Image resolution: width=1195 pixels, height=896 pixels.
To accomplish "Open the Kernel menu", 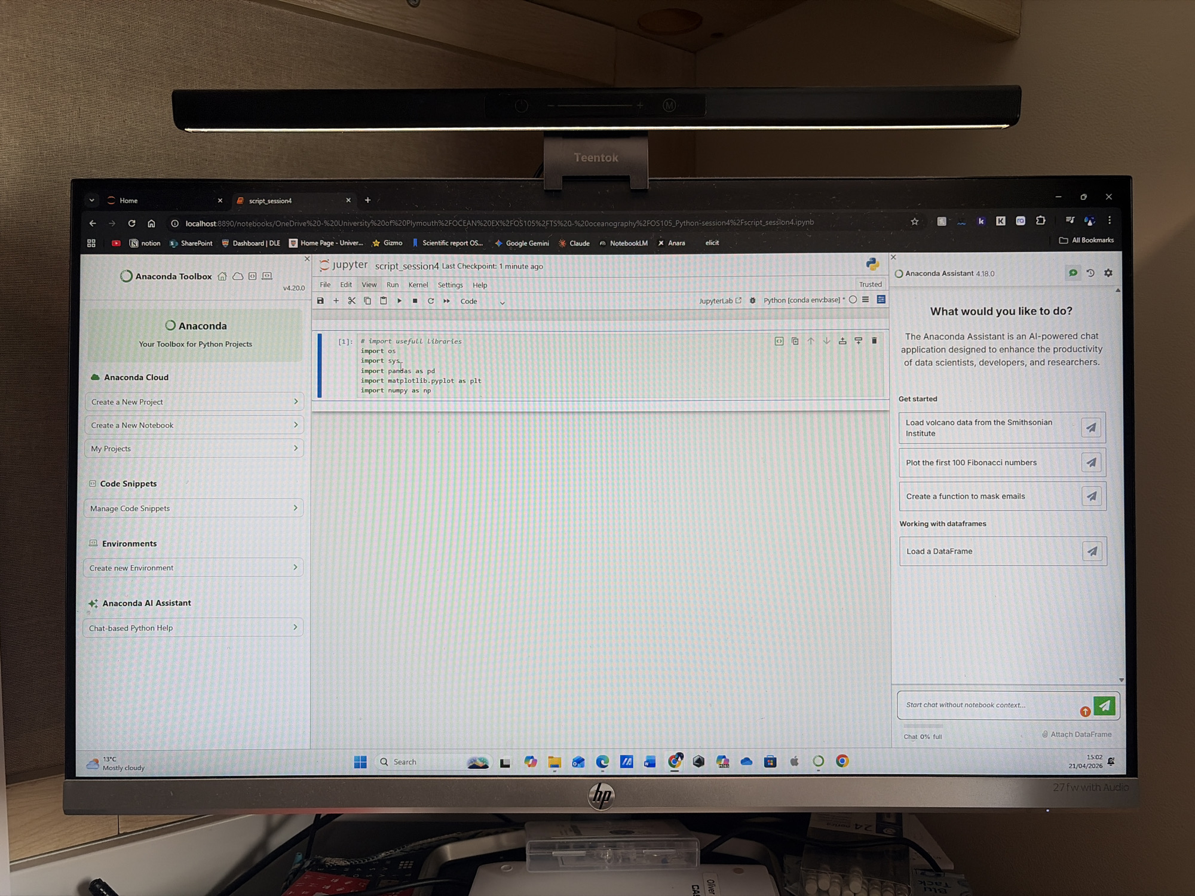I will 418,285.
